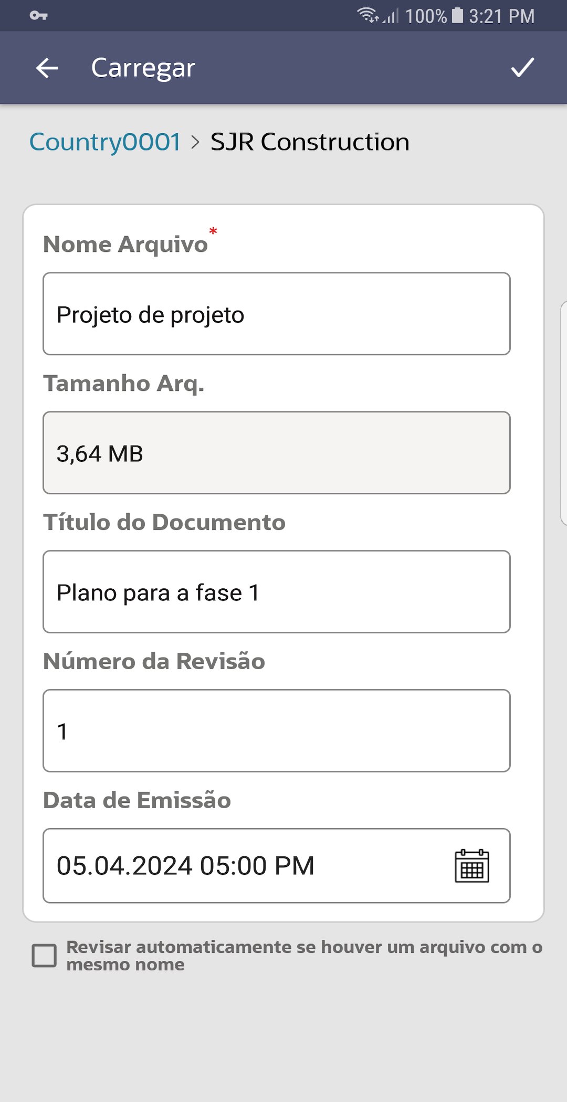Tap the signal strength icon

391,16
